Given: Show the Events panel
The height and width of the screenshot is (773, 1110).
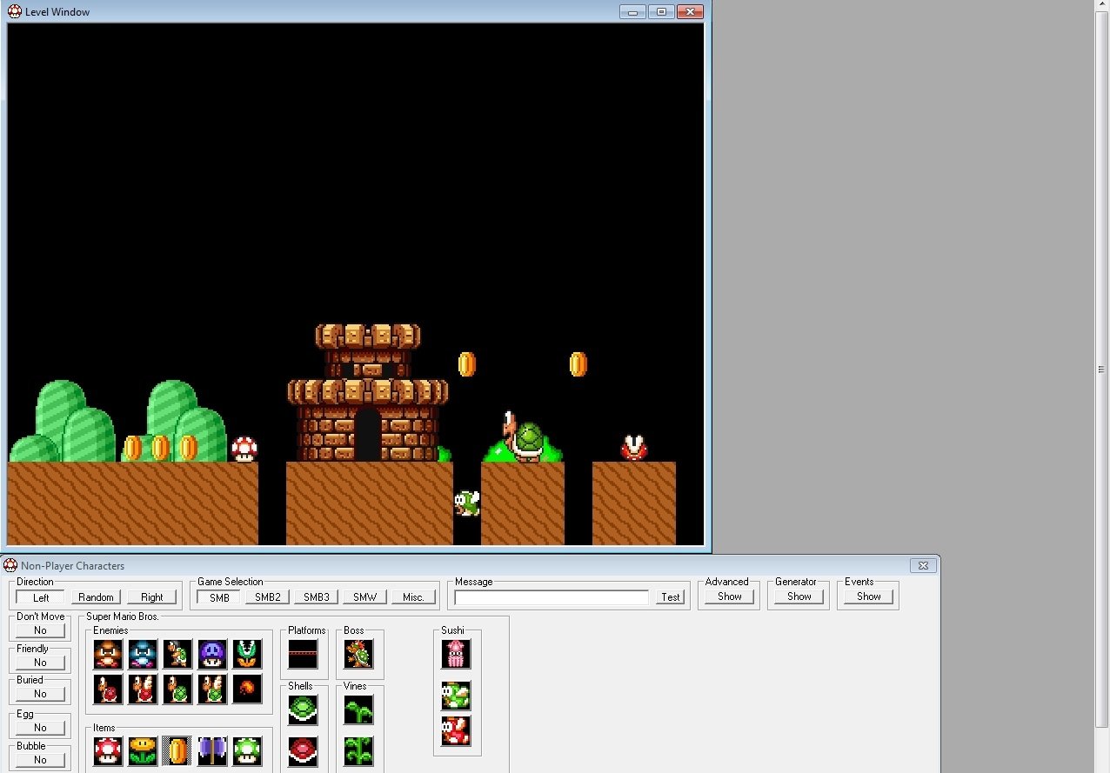Looking at the screenshot, I should coord(869,596).
